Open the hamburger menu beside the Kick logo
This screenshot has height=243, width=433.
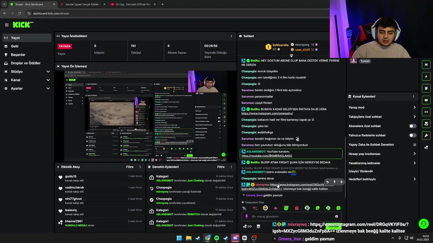point(6,25)
